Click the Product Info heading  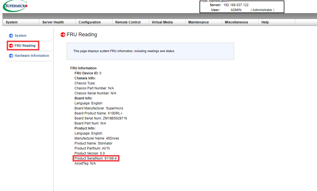click(85, 128)
